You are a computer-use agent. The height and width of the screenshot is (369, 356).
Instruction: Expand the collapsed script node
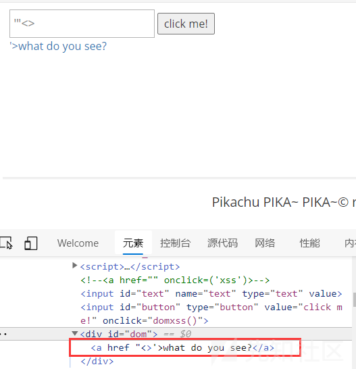pyautogui.click(x=74, y=266)
